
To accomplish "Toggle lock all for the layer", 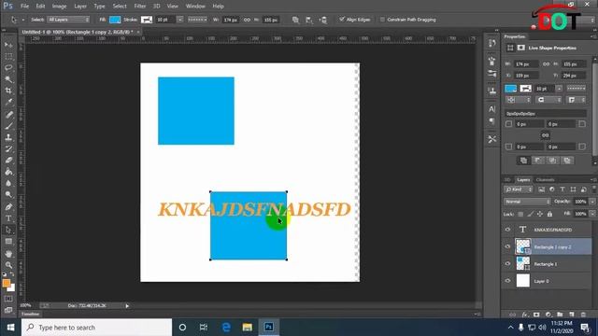I will (549, 214).
